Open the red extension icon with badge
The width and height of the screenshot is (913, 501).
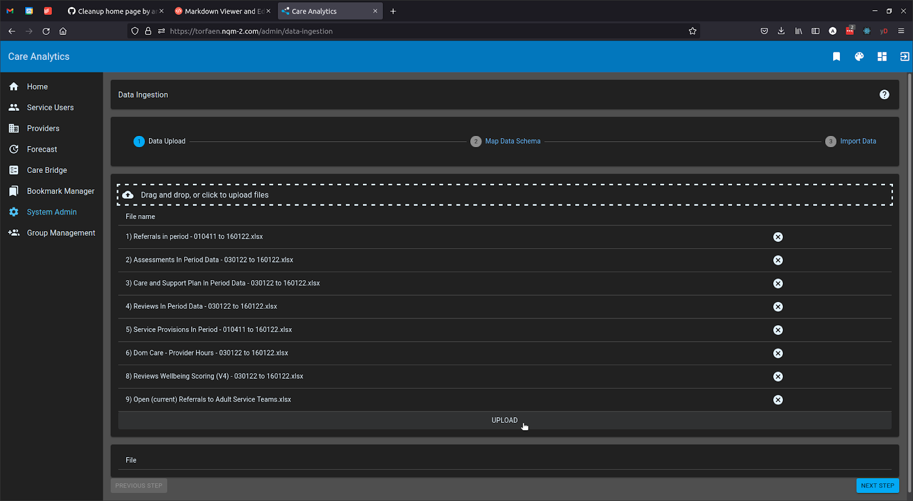(850, 31)
